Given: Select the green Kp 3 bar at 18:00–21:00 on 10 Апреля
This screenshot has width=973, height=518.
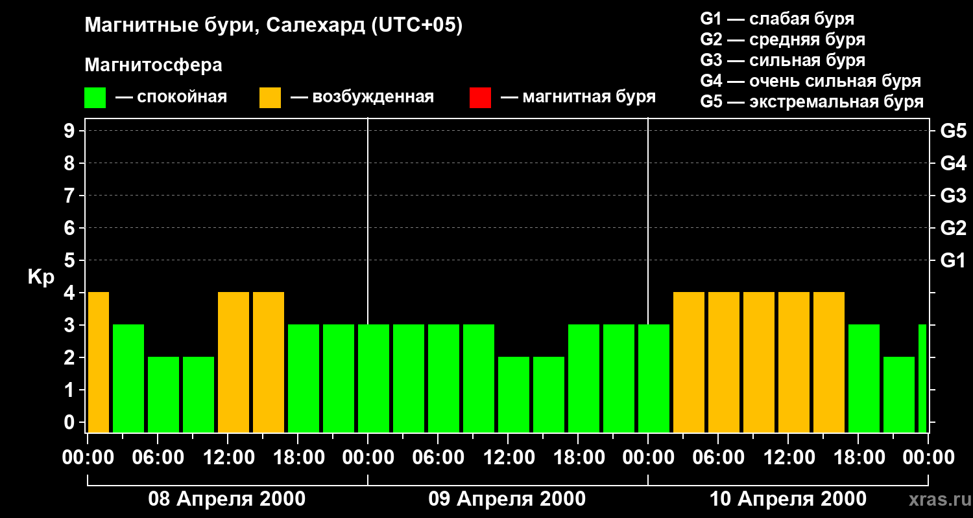Looking at the screenshot, I should [864, 378].
